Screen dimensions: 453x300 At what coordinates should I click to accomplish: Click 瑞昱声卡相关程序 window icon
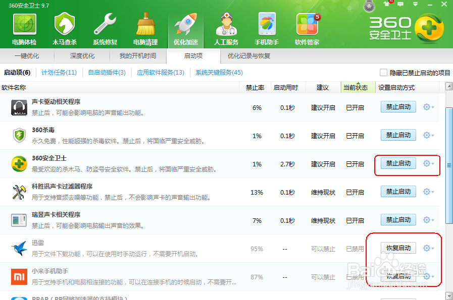click(x=19, y=220)
